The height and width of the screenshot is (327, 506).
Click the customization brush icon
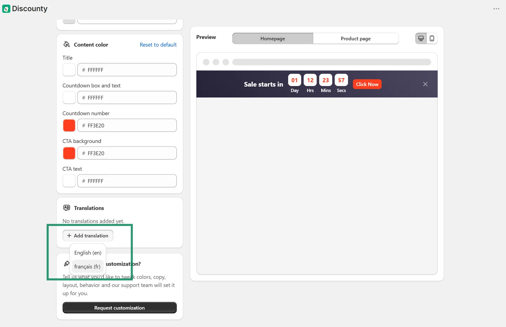pyautogui.click(x=66, y=264)
